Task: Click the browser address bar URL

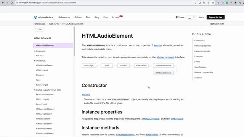Action: 47,3
